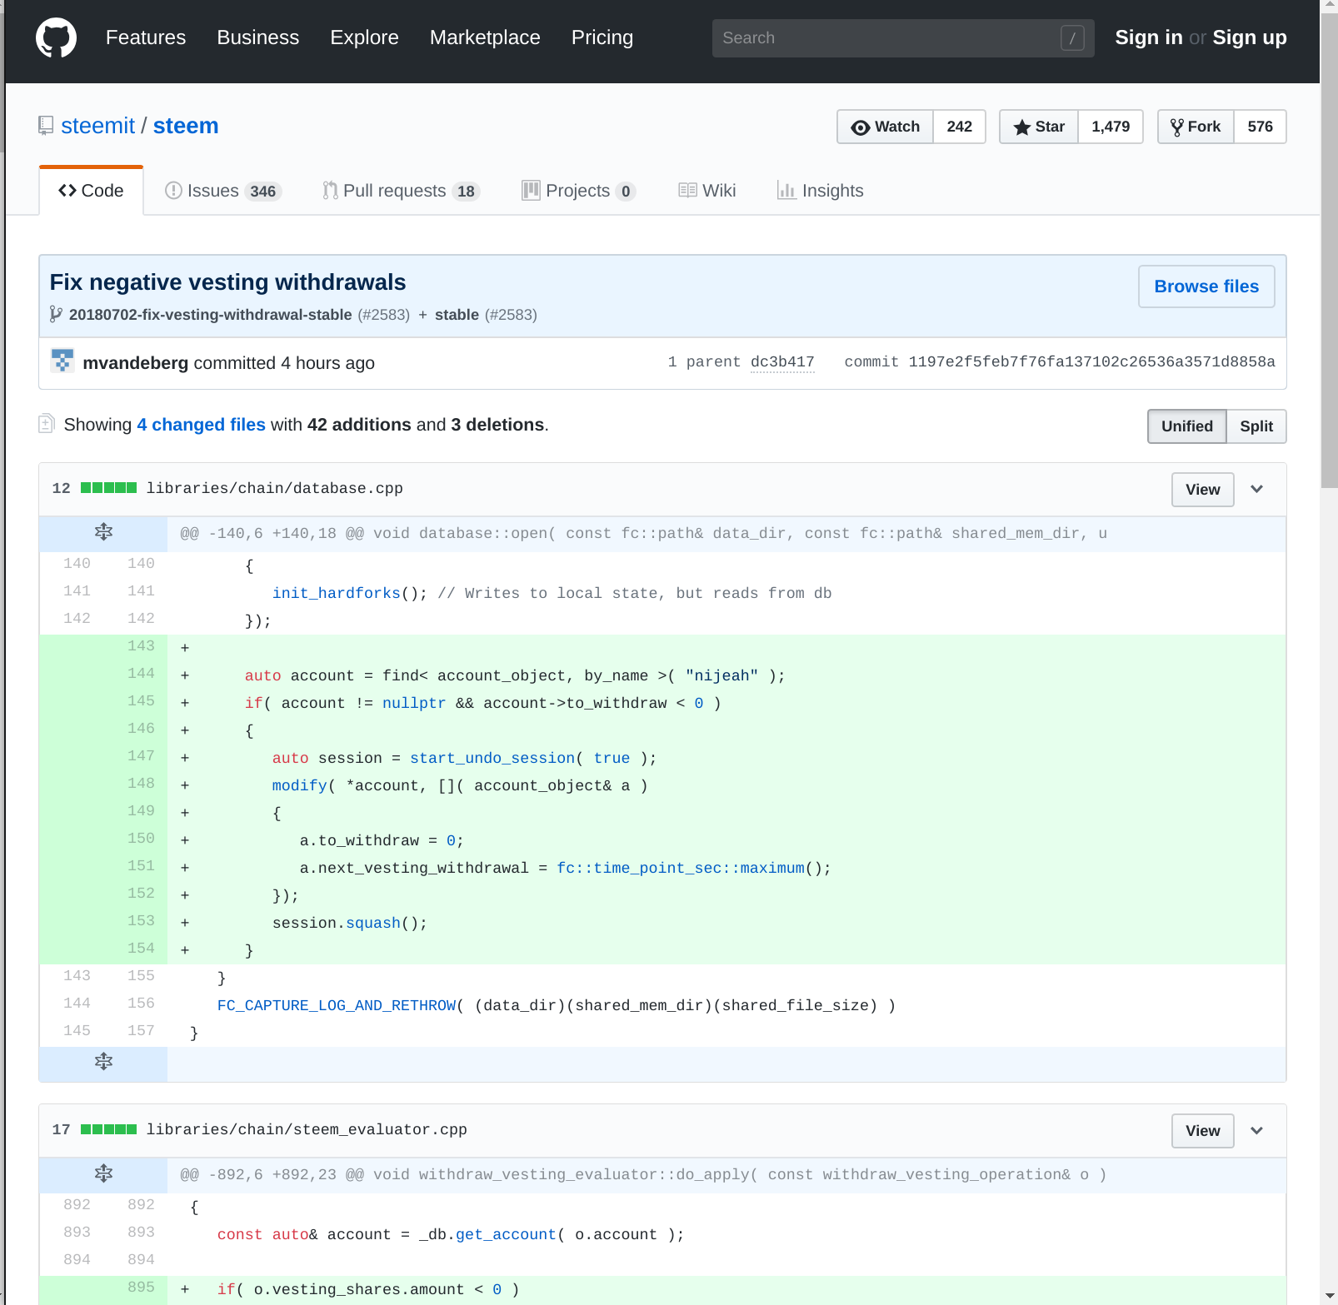This screenshot has width=1338, height=1305.
Task: Click the database.cpp diffstat green bars
Action: tap(108, 488)
